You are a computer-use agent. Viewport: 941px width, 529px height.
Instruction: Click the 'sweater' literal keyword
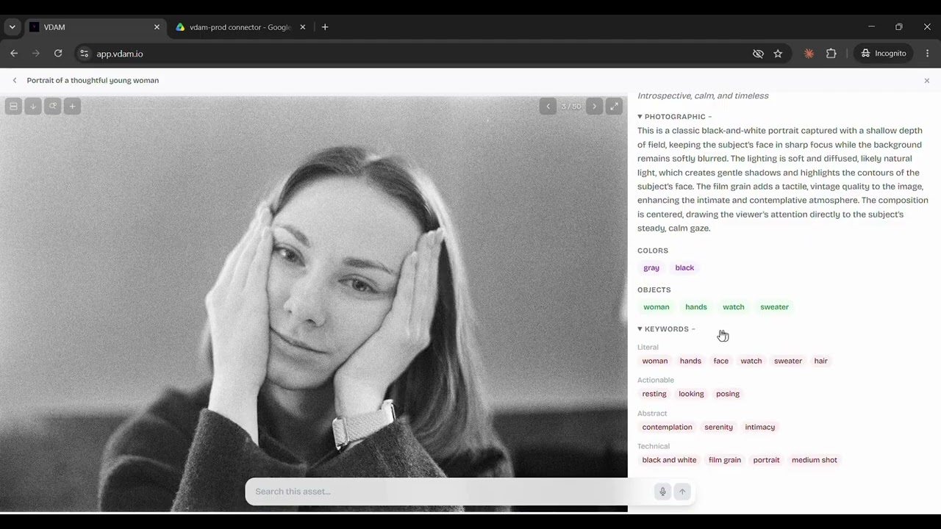(788, 361)
